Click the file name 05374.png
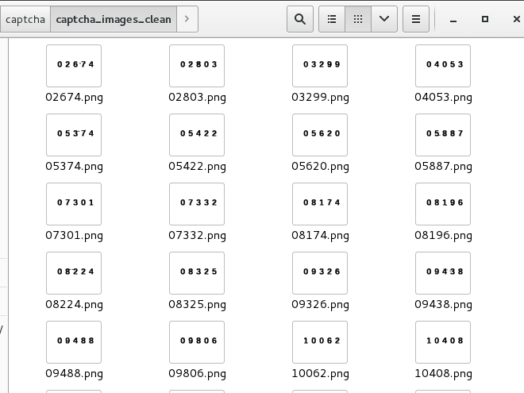 74,167
